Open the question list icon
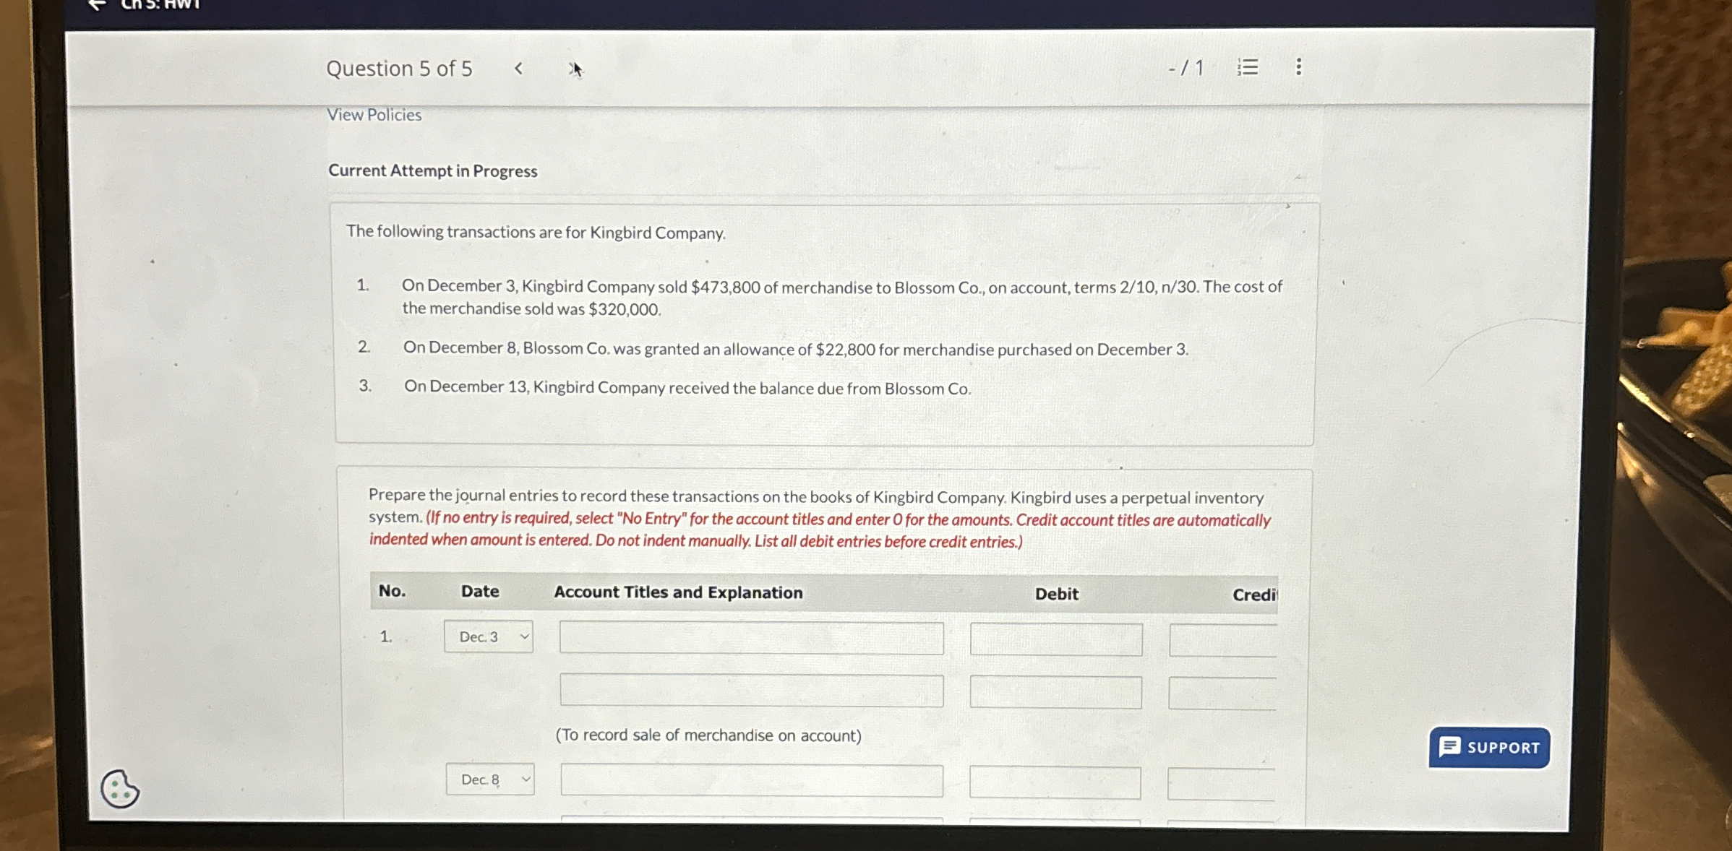This screenshot has height=851, width=1732. [x=1248, y=67]
